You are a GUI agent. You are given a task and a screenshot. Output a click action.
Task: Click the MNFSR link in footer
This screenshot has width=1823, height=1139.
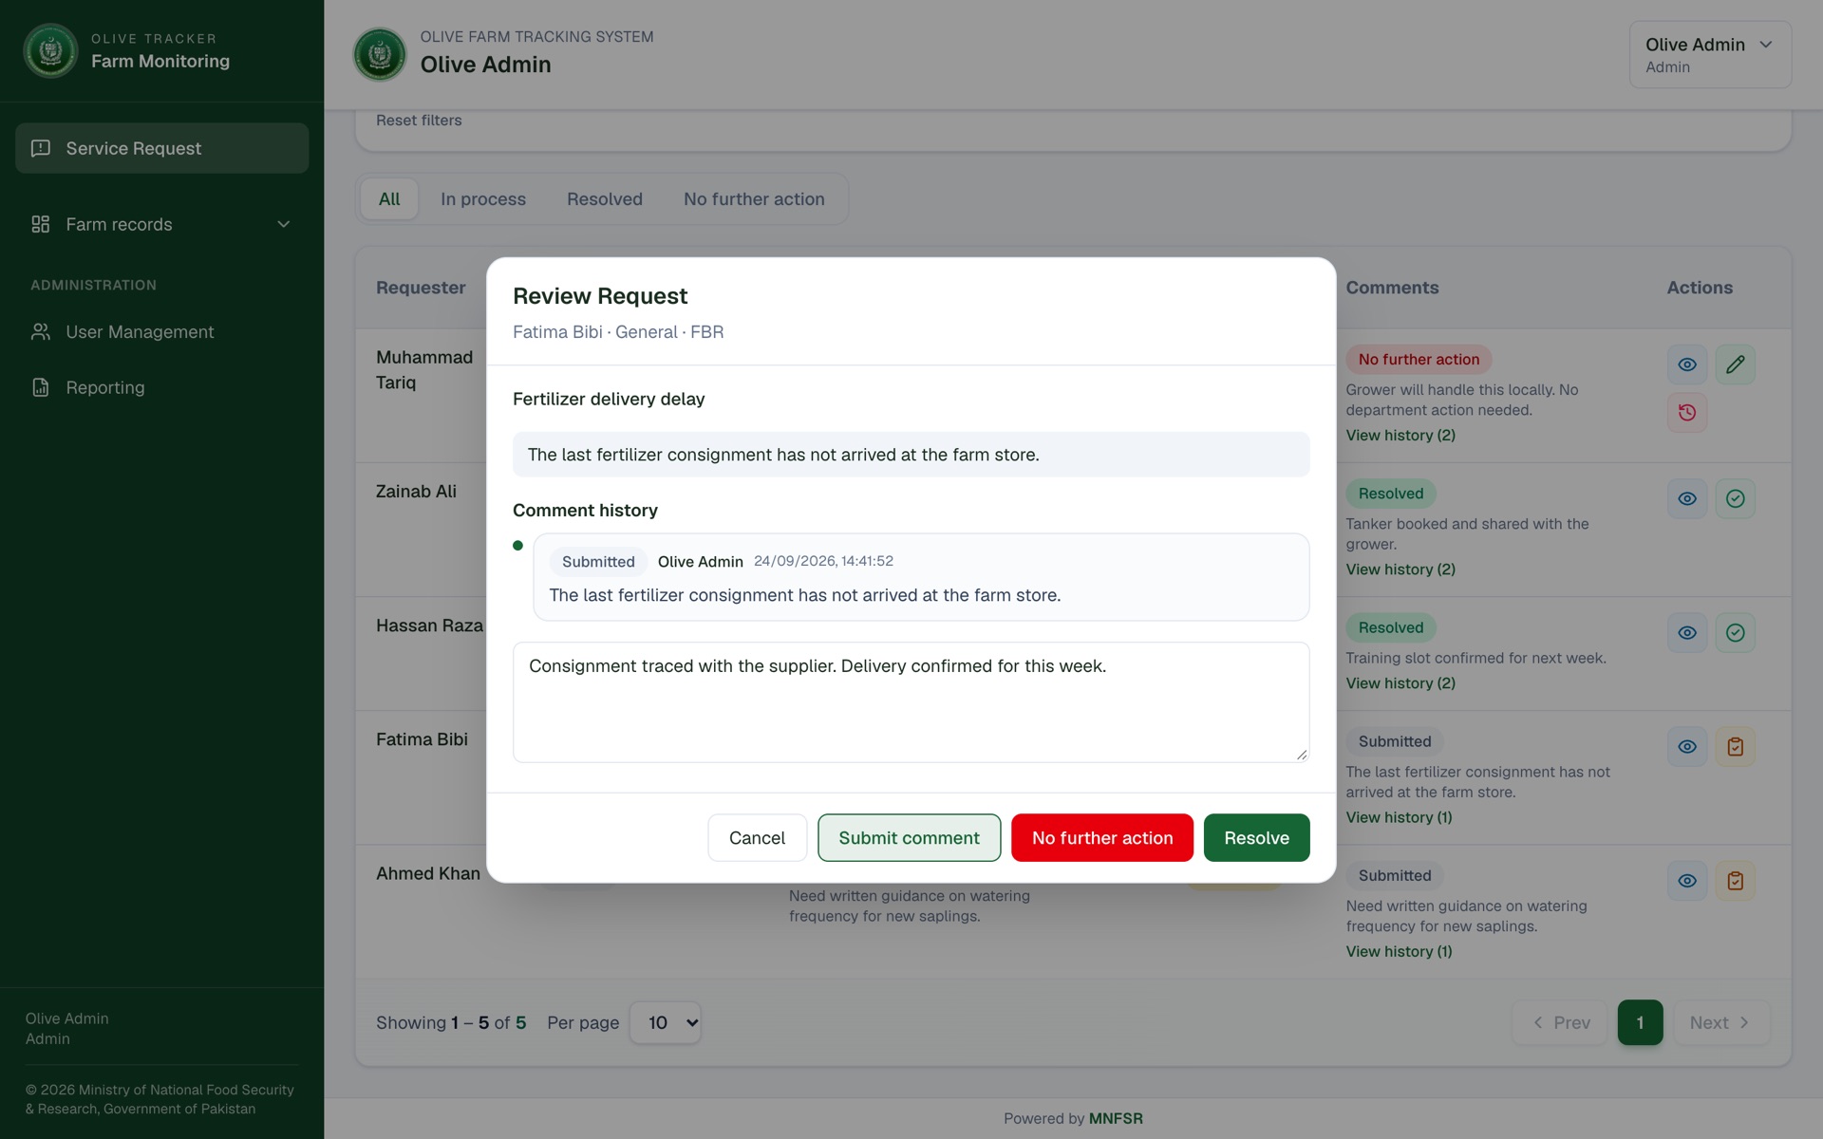pyautogui.click(x=1116, y=1118)
